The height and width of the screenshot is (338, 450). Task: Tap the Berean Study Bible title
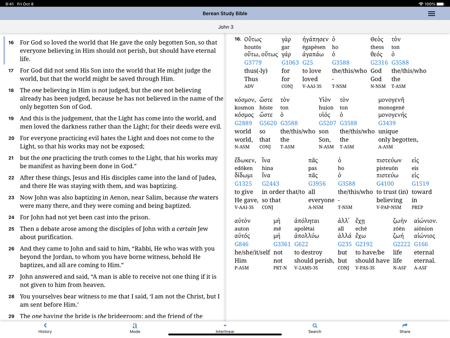click(x=225, y=14)
